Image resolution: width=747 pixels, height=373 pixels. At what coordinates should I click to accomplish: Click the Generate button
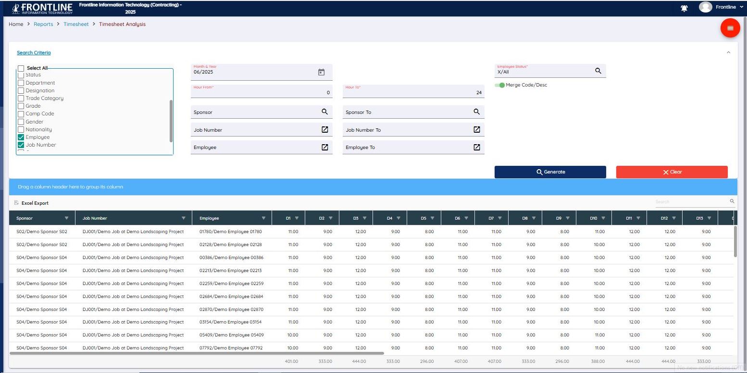550,172
